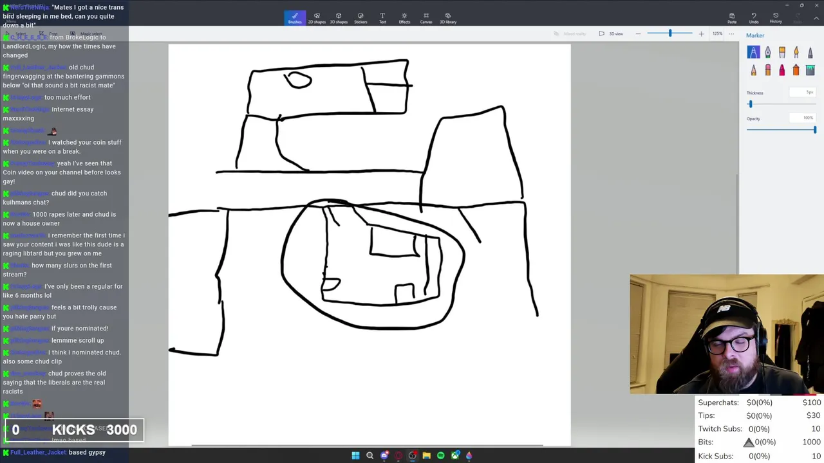Select the Calligraphy pen brush
The width and height of the screenshot is (824, 463).
point(767,53)
